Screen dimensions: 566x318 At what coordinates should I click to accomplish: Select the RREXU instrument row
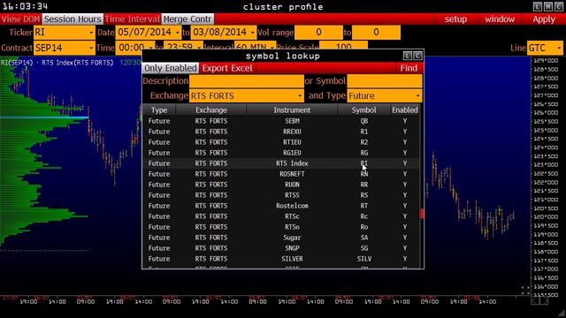tap(281, 132)
